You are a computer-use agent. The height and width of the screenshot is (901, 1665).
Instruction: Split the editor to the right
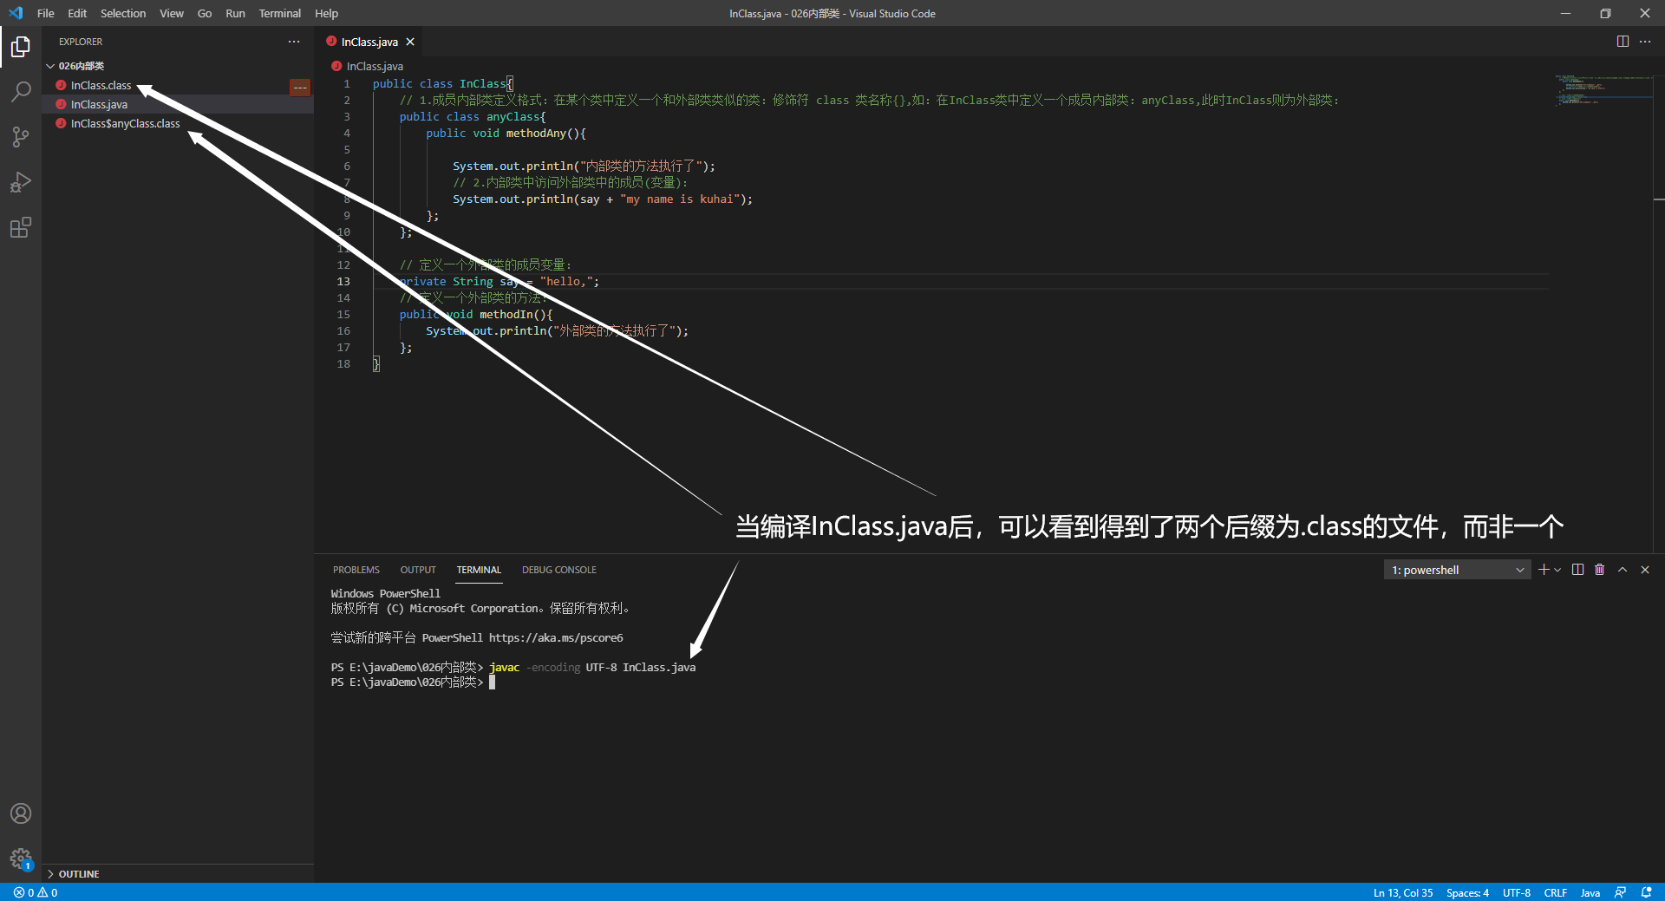coord(1623,42)
